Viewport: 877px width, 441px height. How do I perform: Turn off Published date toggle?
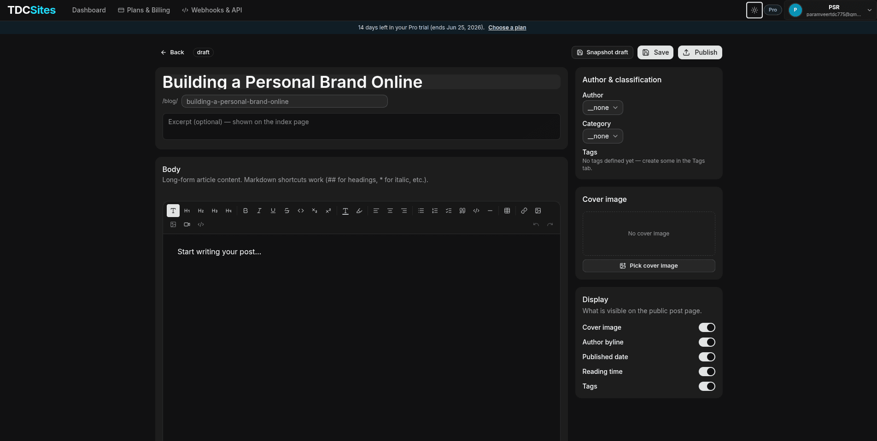coord(707,357)
